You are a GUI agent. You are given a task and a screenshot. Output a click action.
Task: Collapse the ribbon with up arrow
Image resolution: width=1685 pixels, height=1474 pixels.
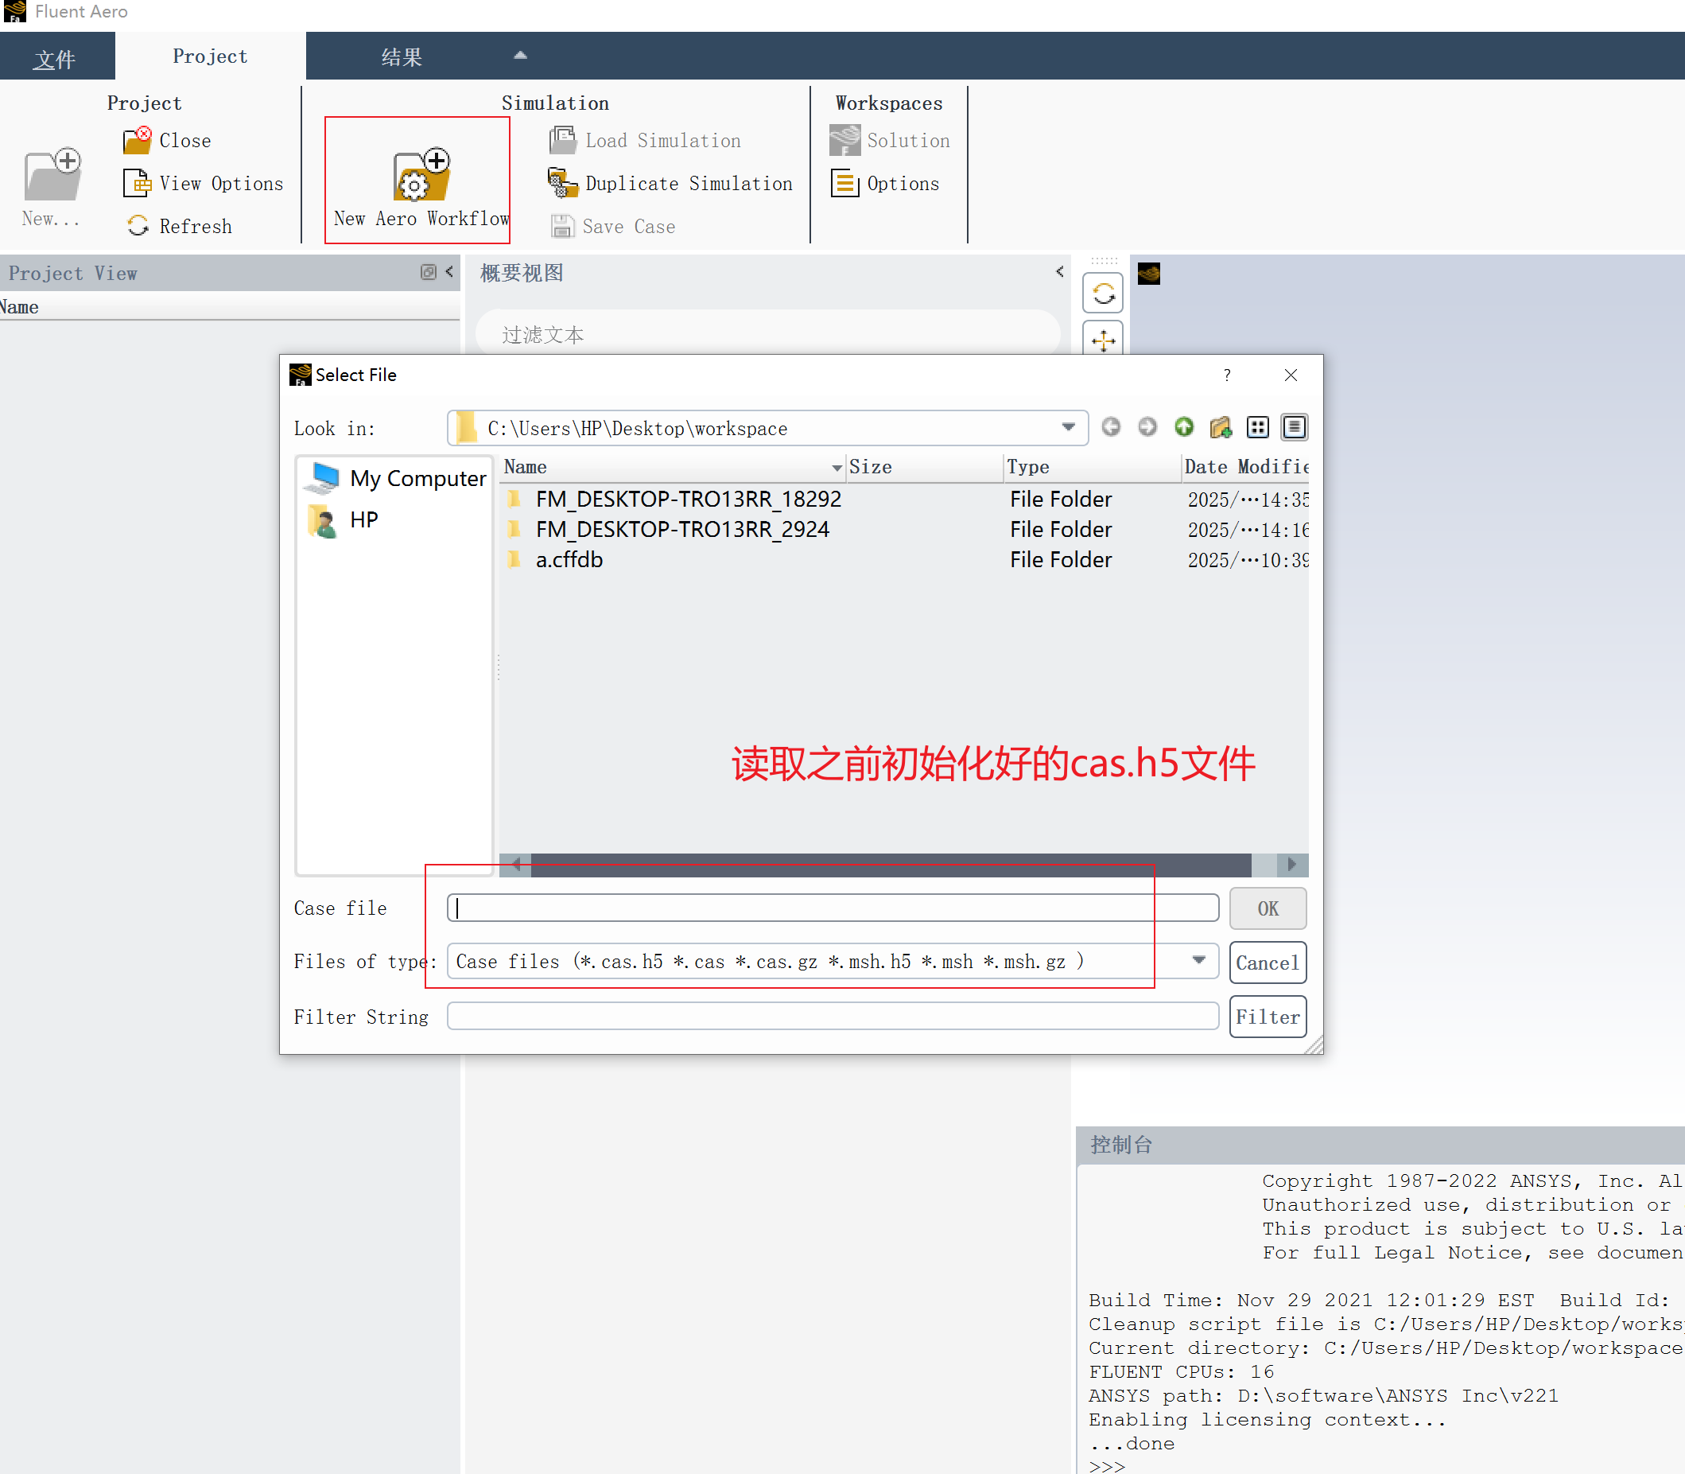[520, 56]
